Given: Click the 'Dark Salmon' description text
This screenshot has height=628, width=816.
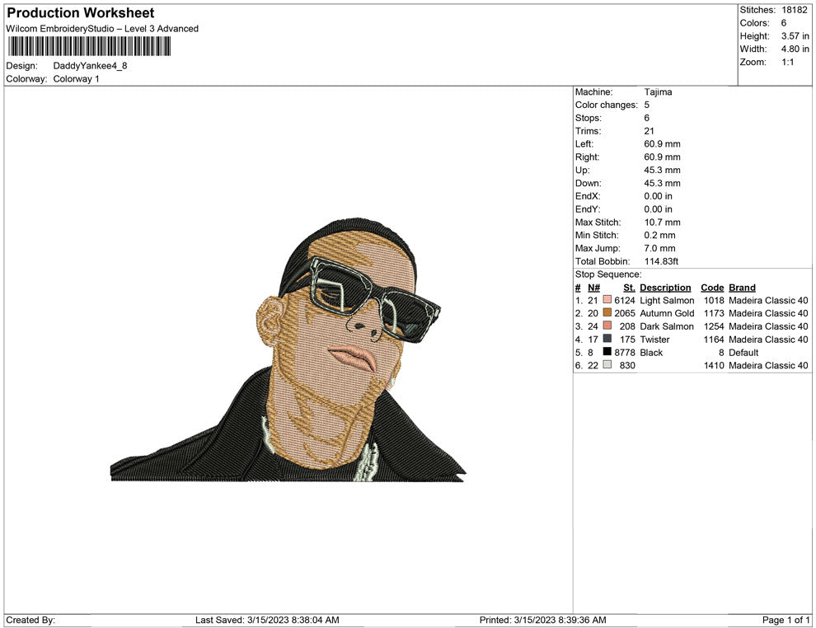Looking at the screenshot, I should [x=667, y=326].
